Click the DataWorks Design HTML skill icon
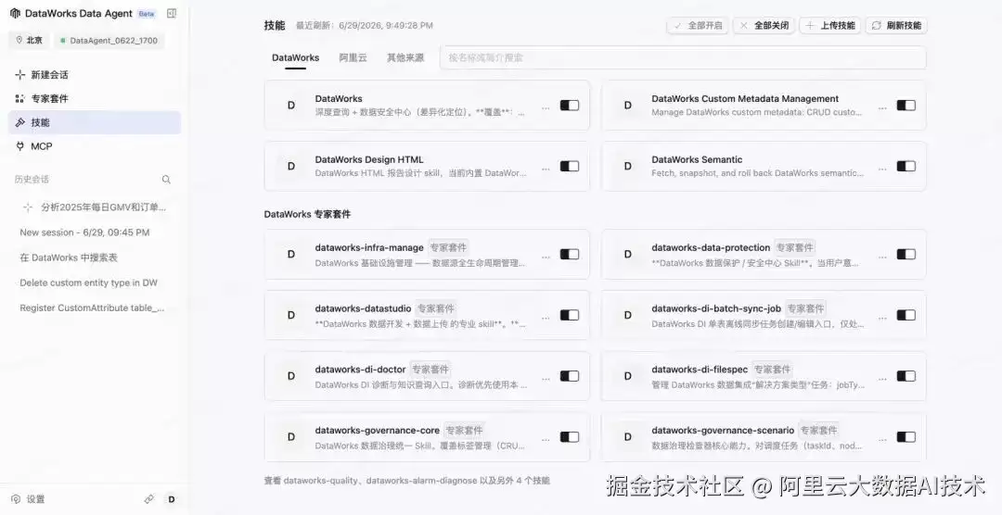This screenshot has width=1002, height=515. [291, 166]
